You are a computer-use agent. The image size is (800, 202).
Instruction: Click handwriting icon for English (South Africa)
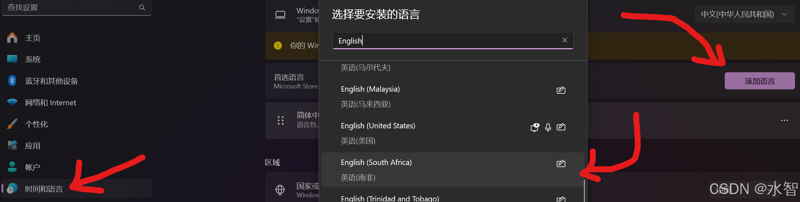pyautogui.click(x=561, y=164)
